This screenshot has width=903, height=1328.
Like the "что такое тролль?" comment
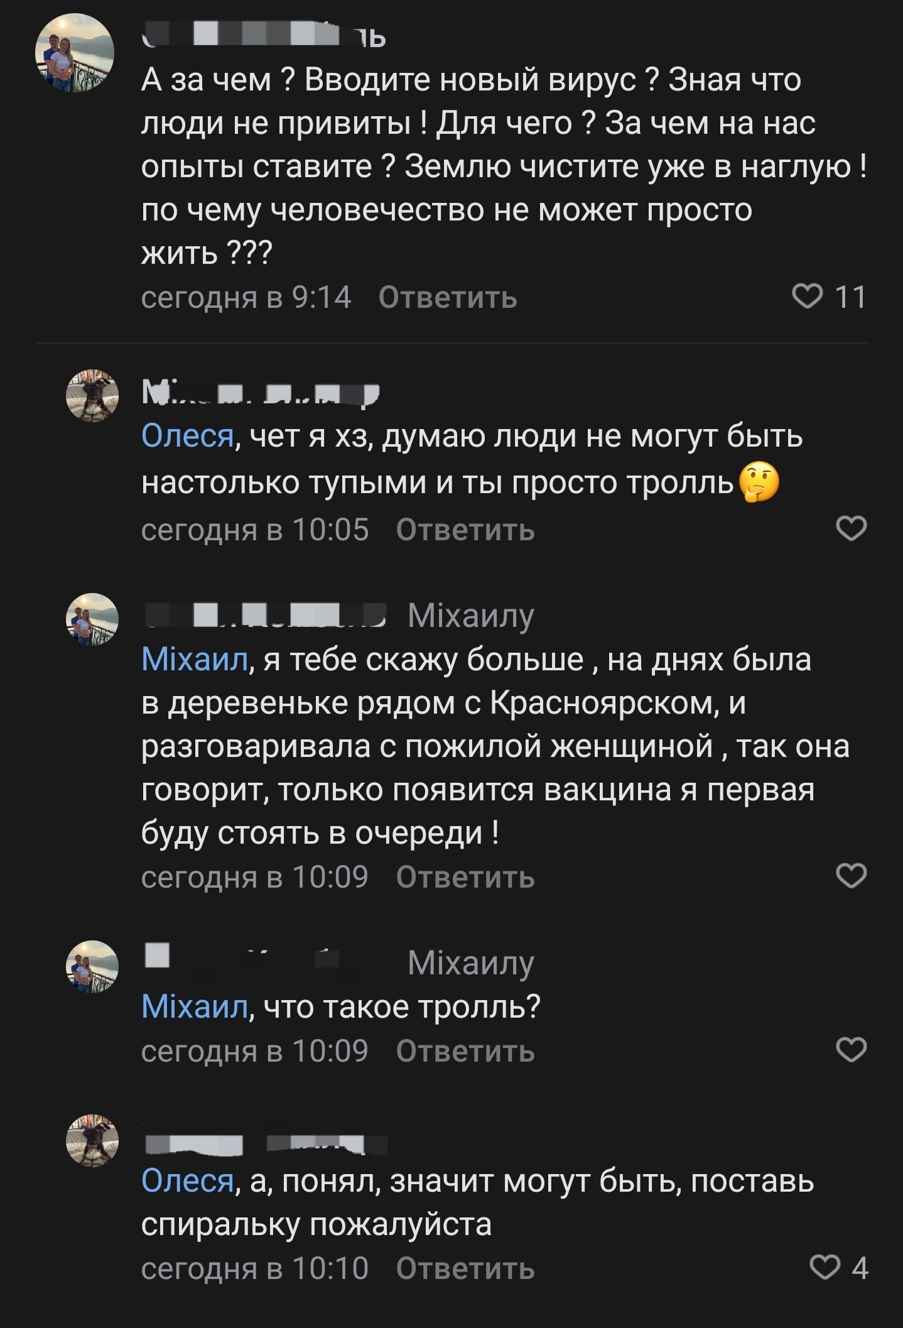852,1050
